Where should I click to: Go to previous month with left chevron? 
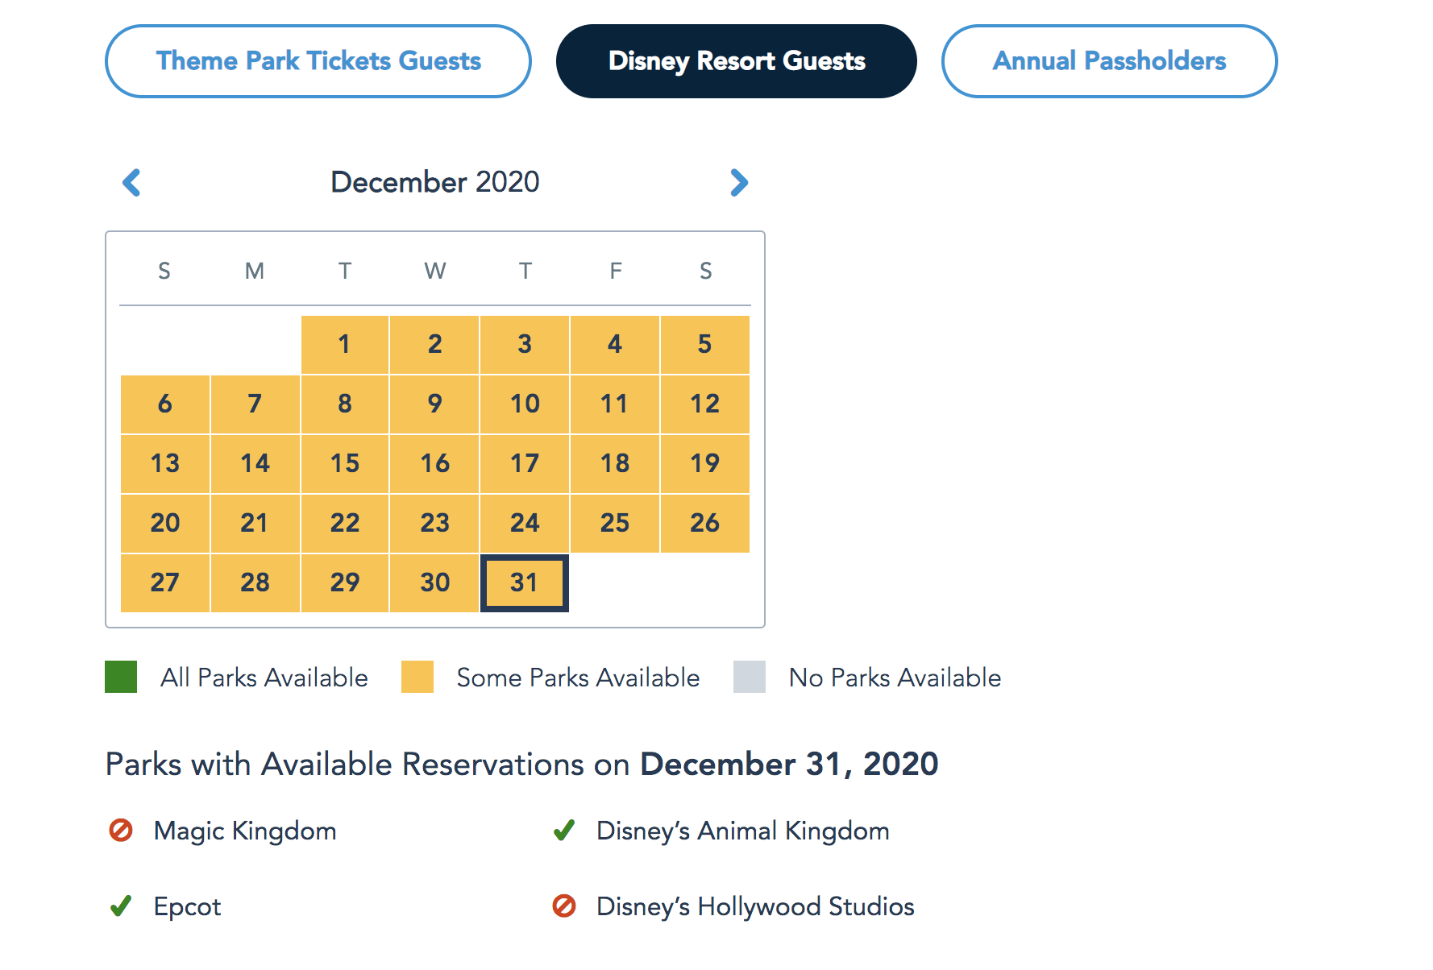tap(131, 183)
